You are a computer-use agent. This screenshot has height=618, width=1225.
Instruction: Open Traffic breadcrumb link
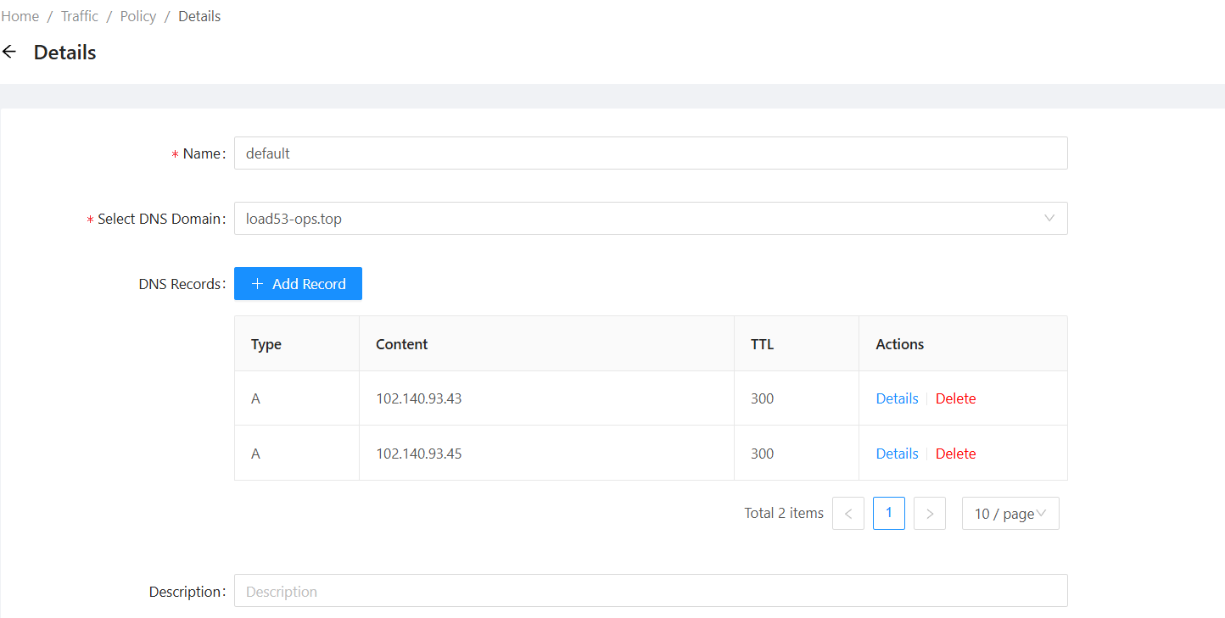(80, 16)
